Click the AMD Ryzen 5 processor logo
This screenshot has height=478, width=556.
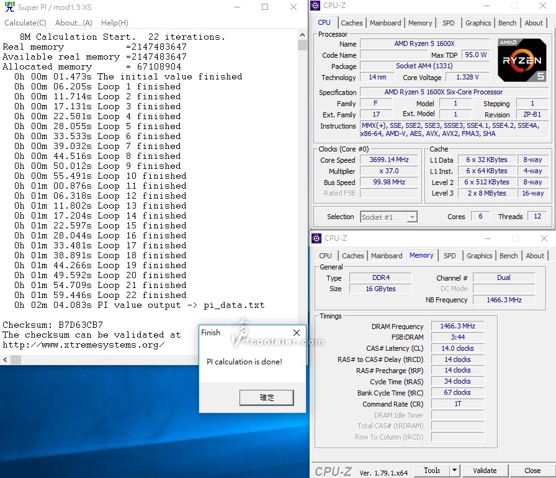click(522, 60)
